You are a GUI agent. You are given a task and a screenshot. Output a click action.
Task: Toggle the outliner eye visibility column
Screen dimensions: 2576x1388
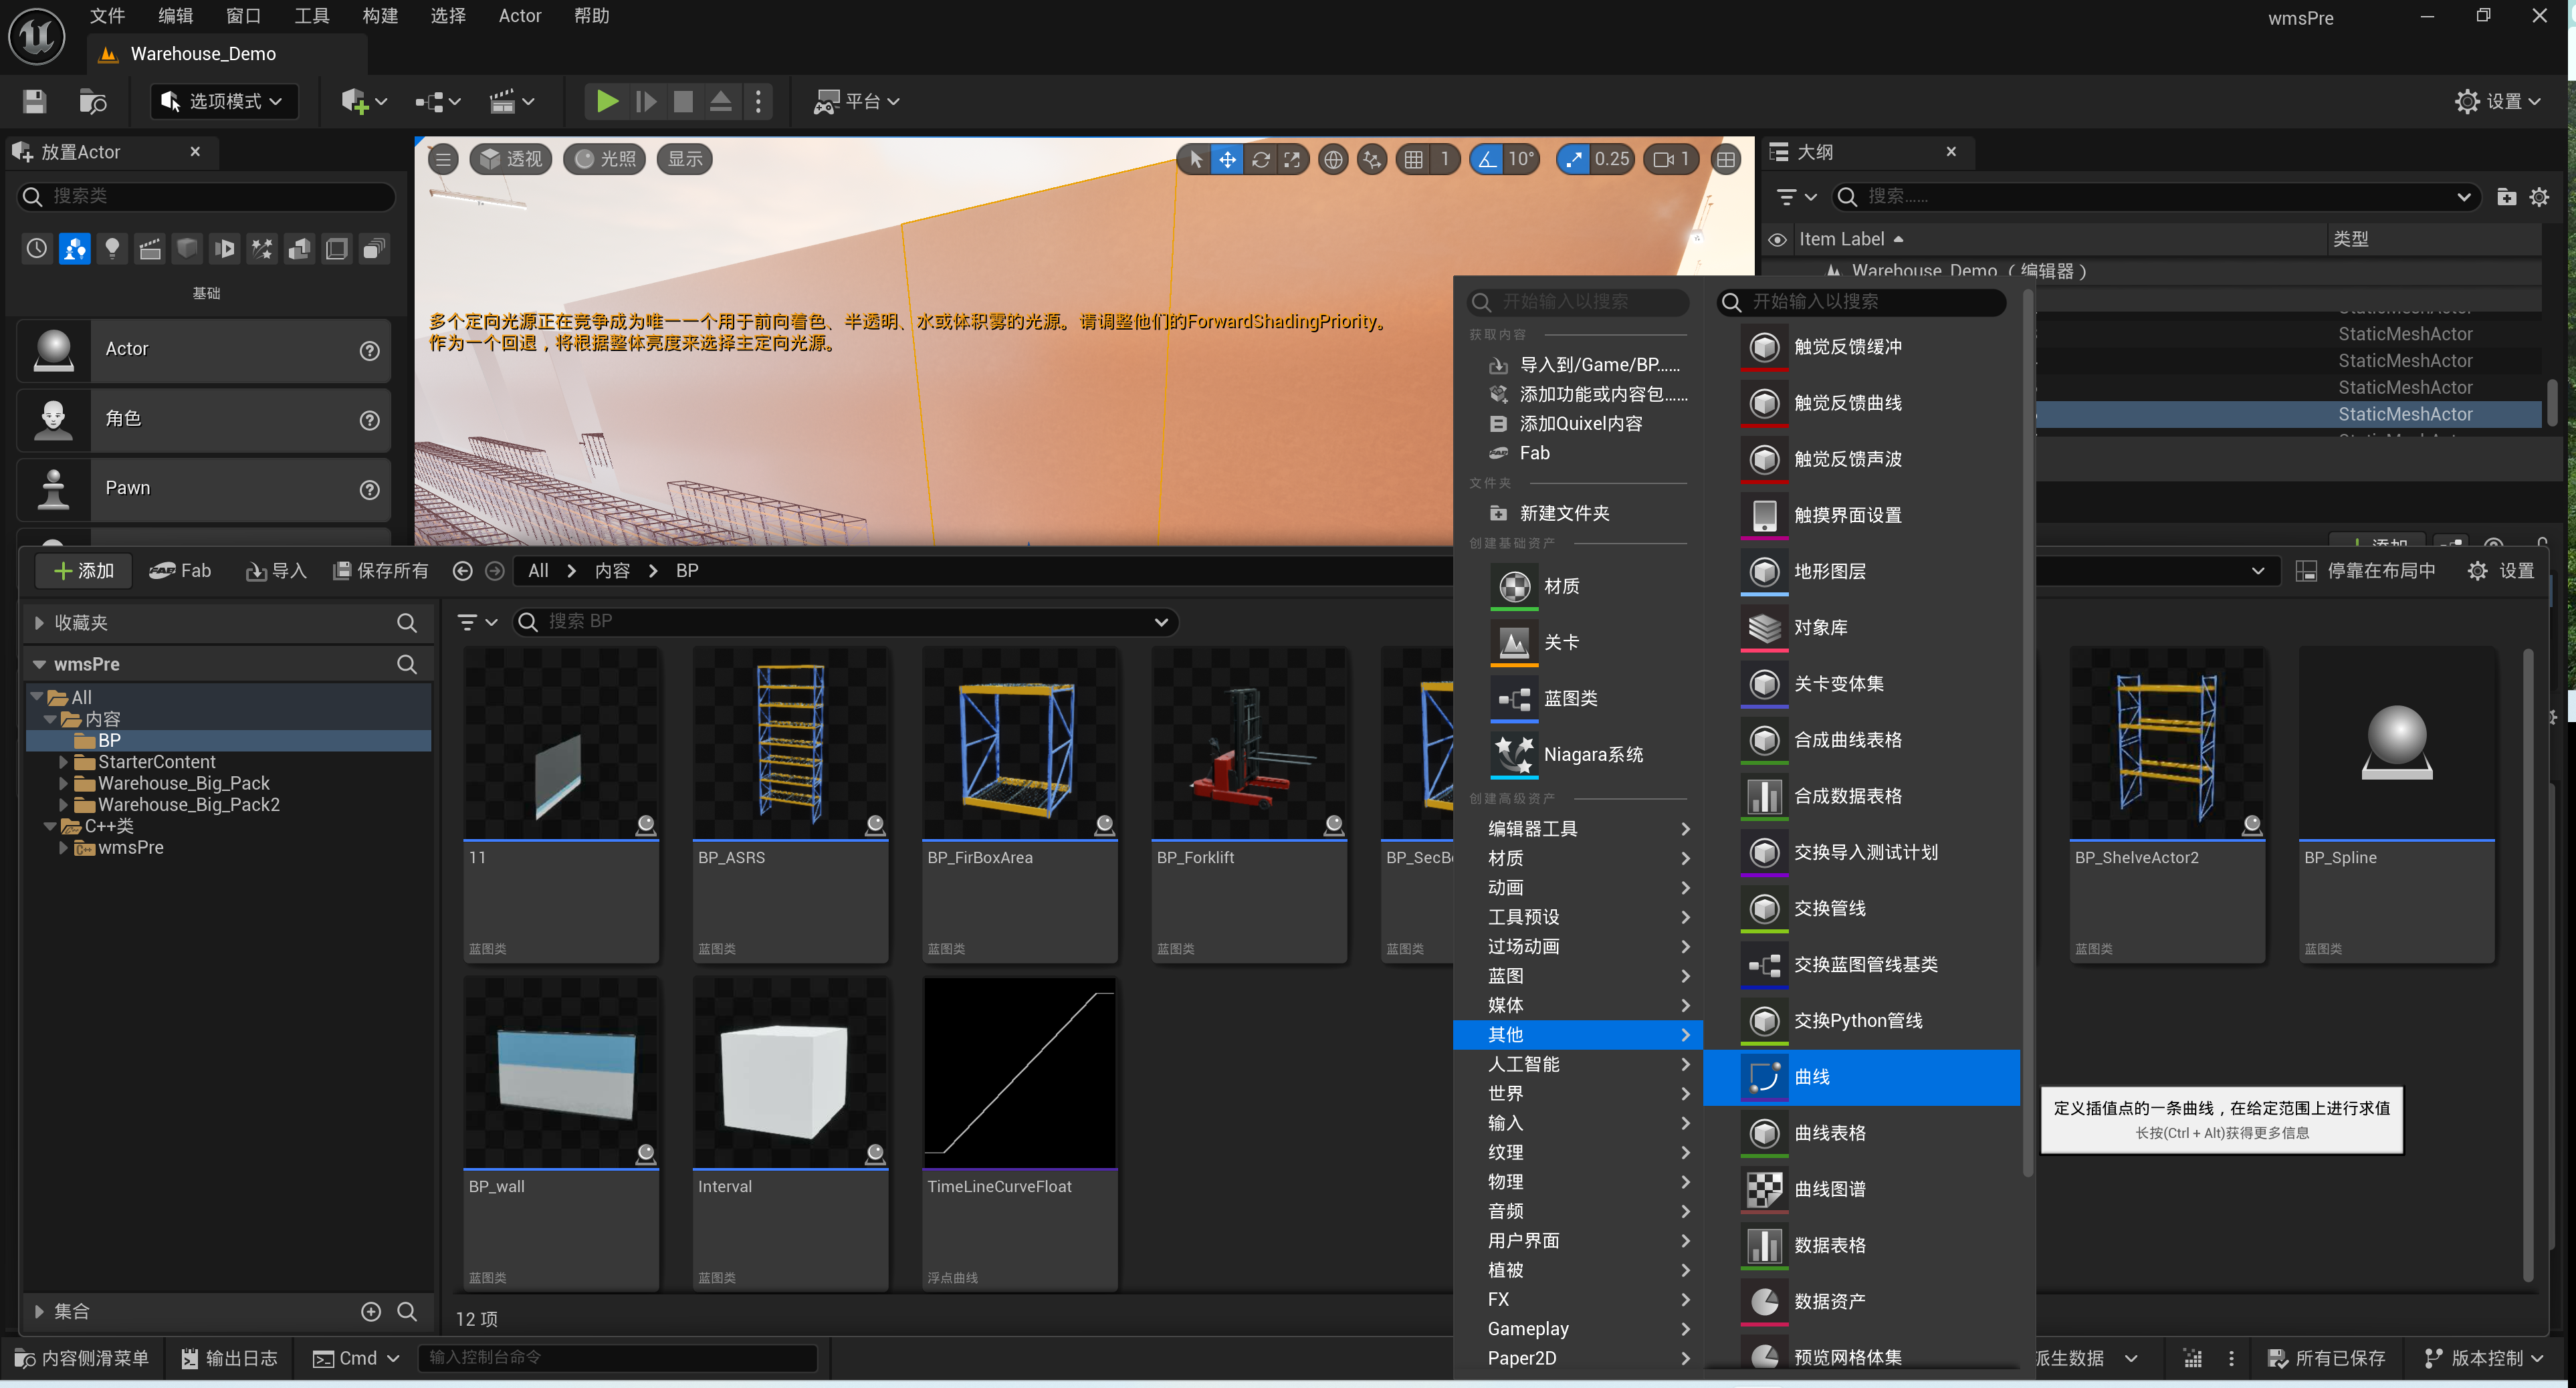(x=1777, y=239)
